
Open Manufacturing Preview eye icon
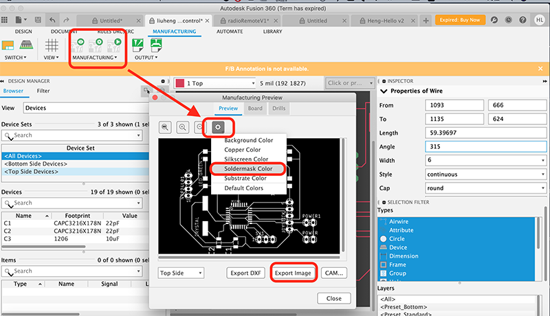coord(78,45)
